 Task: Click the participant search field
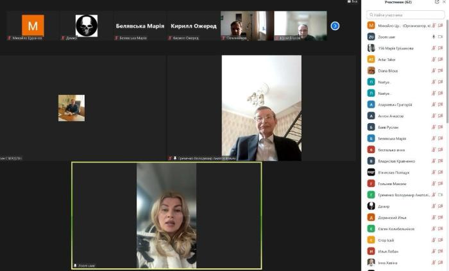coord(404,14)
